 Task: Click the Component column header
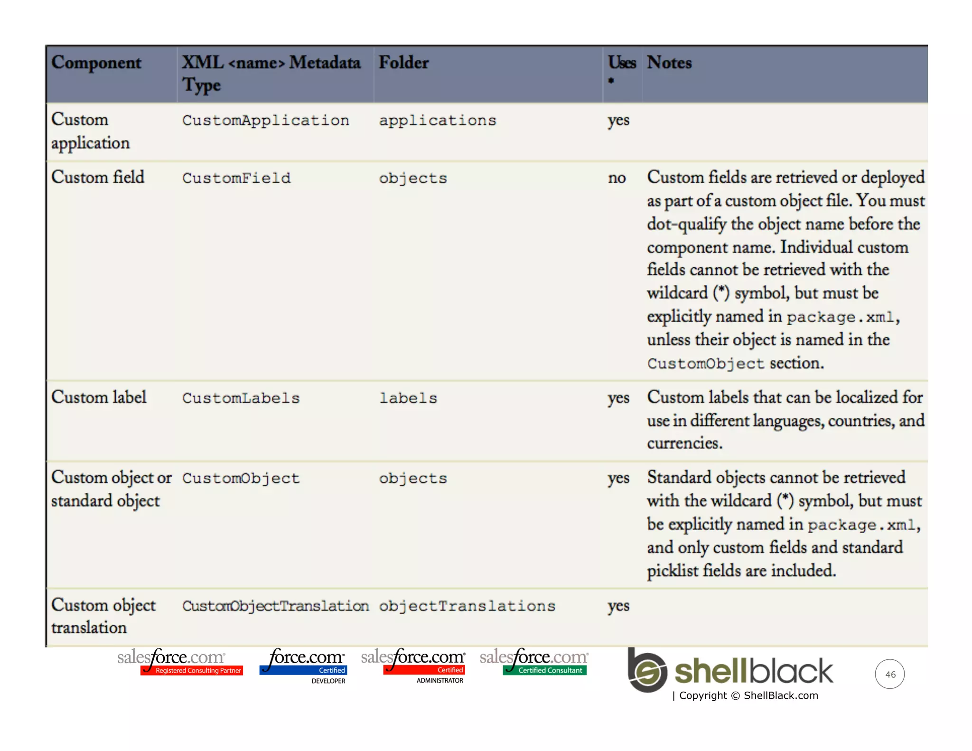96,63
